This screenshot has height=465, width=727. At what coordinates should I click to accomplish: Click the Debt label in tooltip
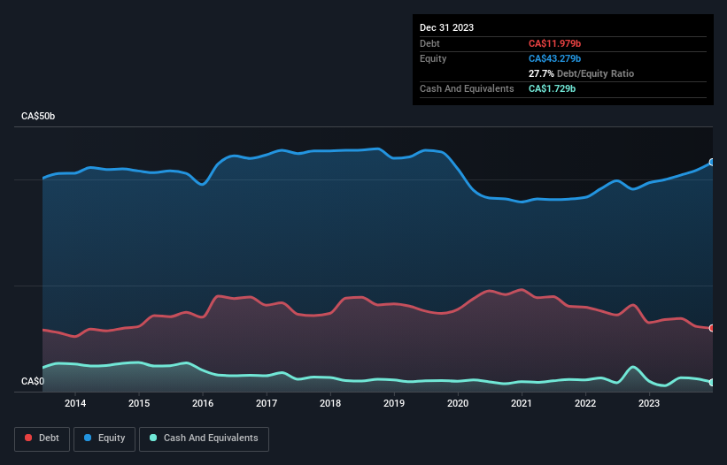pos(429,43)
